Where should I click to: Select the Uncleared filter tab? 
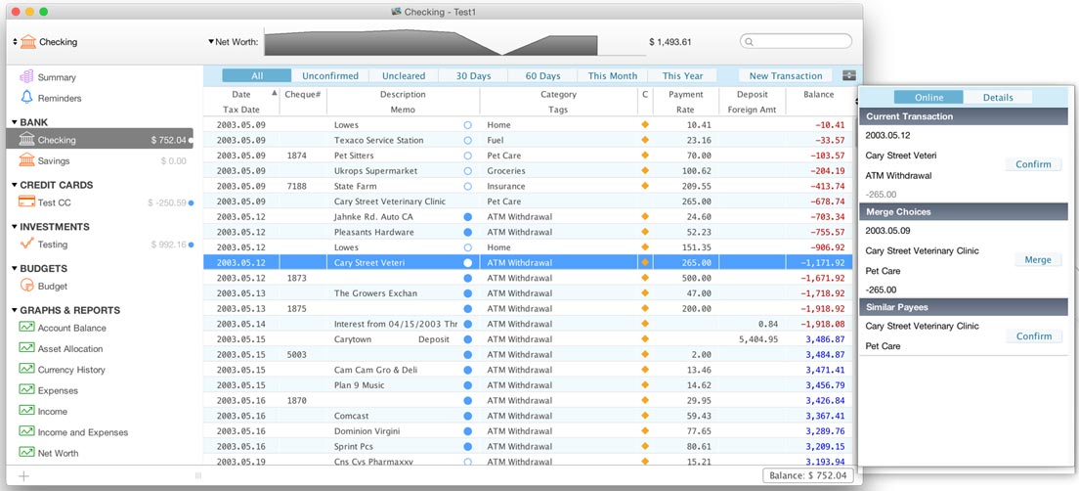tap(404, 75)
